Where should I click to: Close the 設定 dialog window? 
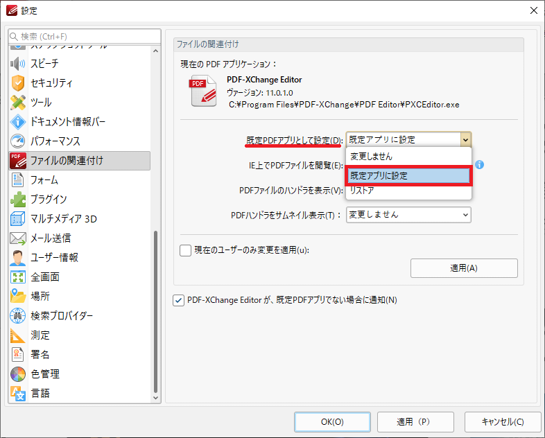tap(533, 10)
